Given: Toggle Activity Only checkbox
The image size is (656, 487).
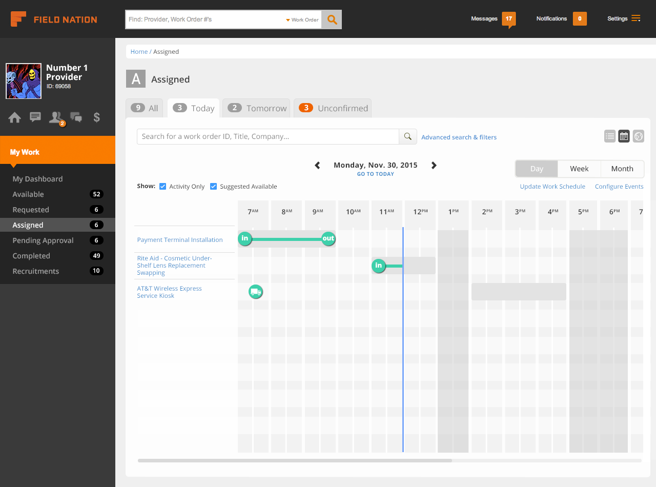Looking at the screenshot, I should pyautogui.click(x=162, y=186).
